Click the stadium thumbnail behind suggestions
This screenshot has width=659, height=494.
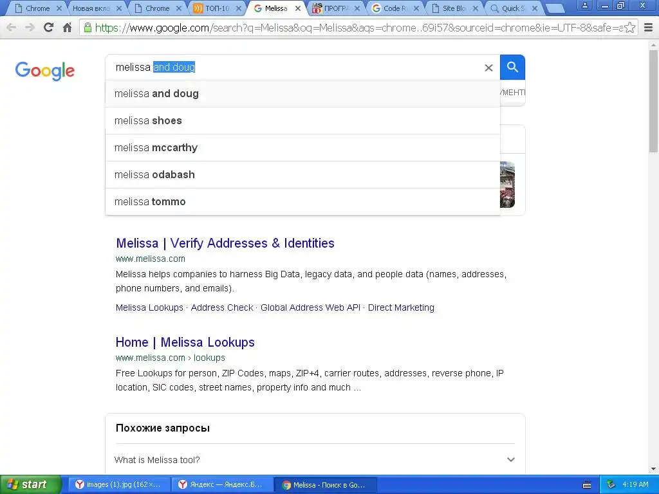pos(507,185)
